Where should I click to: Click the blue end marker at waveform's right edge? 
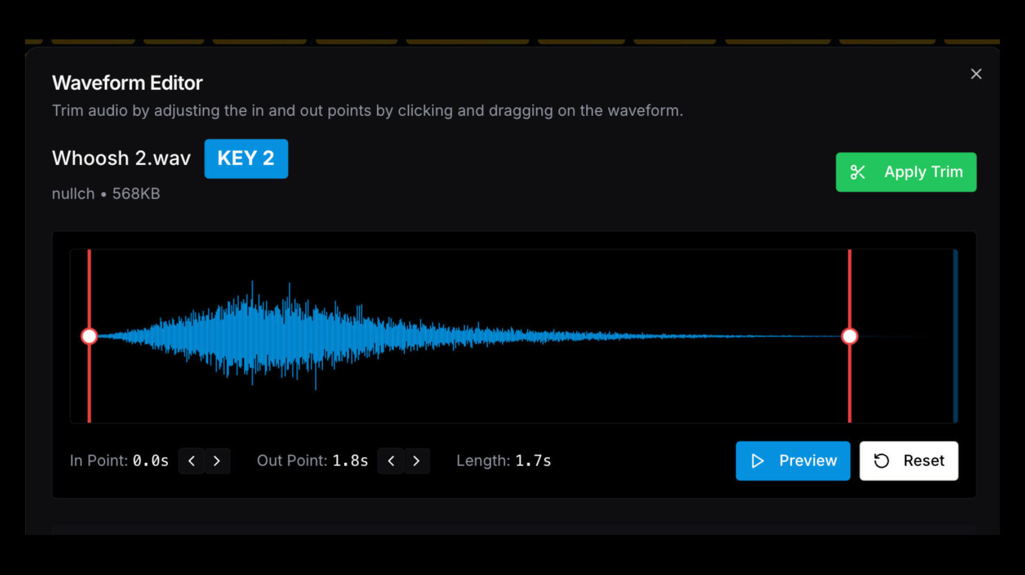pyautogui.click(x=955, y=336)
